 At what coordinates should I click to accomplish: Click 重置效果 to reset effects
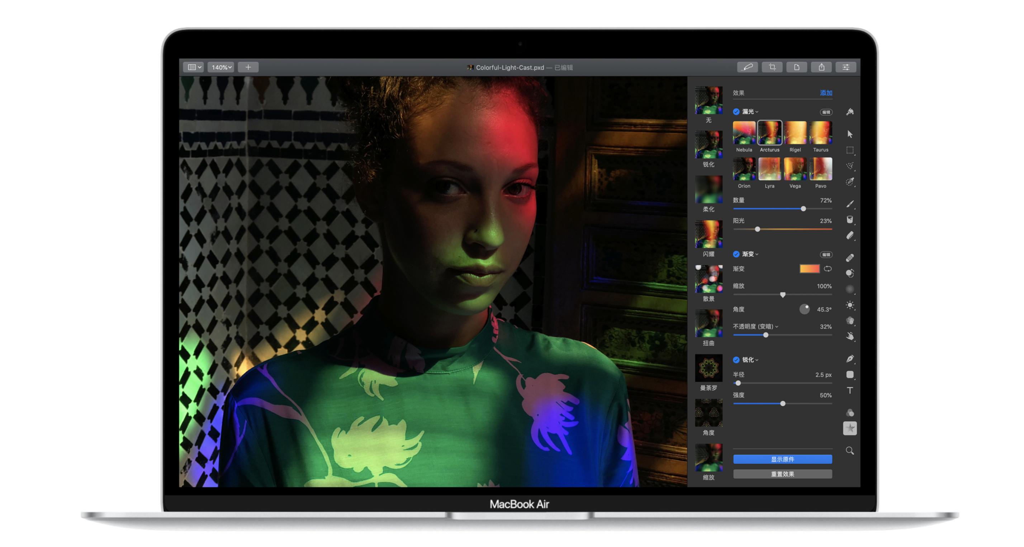point(782,474)
